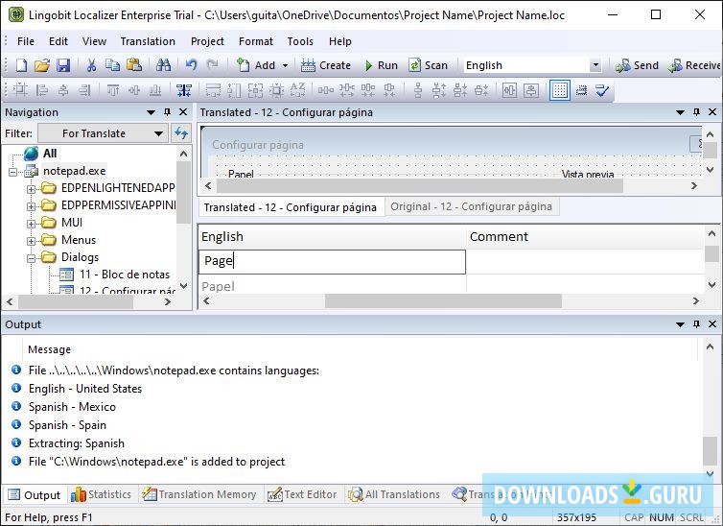The width and height of the screenshot is (723, 526).
Task: Open the Translation menu
Action: click(148, 41)
